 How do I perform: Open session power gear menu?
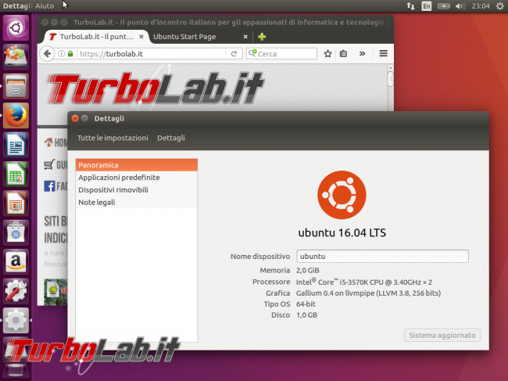point(500,6)
